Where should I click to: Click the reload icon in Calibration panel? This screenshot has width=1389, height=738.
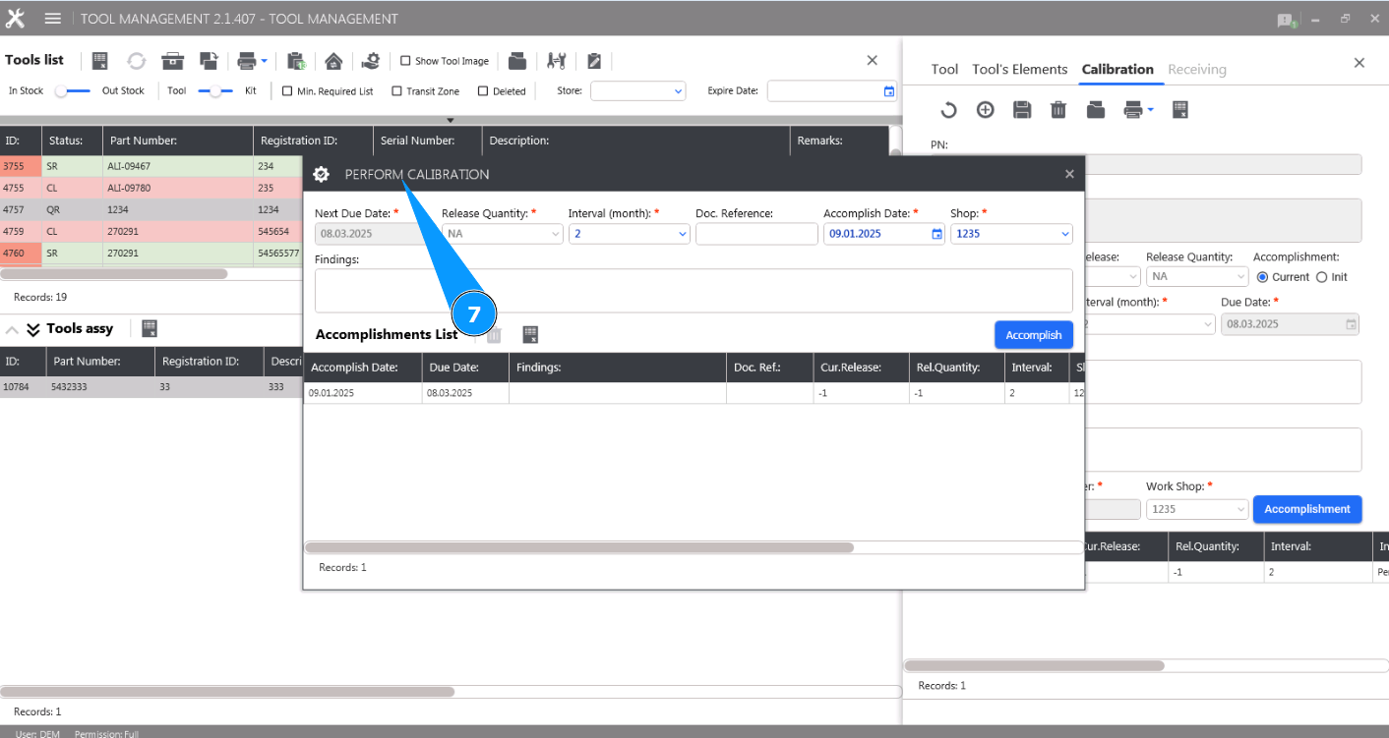point(948,110)
